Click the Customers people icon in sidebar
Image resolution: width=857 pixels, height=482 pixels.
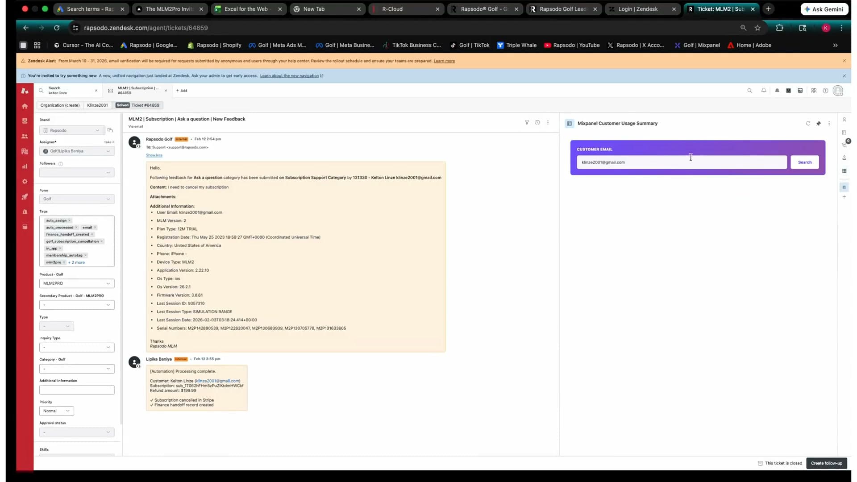click(25, 136)
